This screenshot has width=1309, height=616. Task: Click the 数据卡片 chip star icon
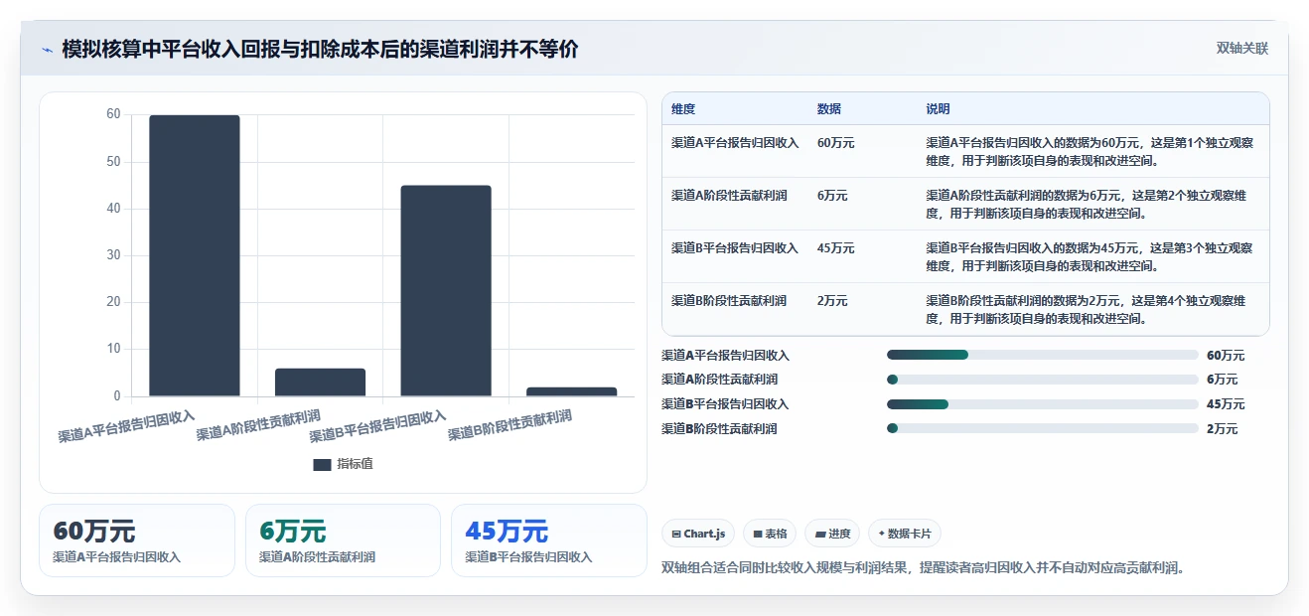882,534
